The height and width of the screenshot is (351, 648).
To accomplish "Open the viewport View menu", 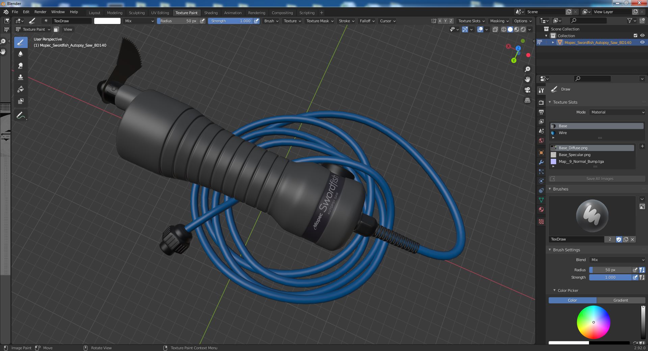I will click(68, 29).
